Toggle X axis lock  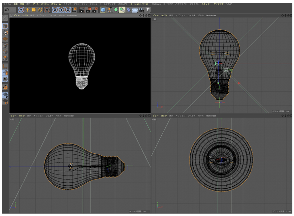(55, 10)
